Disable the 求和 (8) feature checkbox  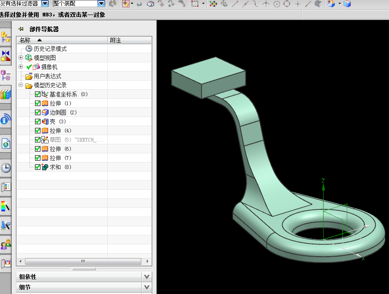(38, 167)
